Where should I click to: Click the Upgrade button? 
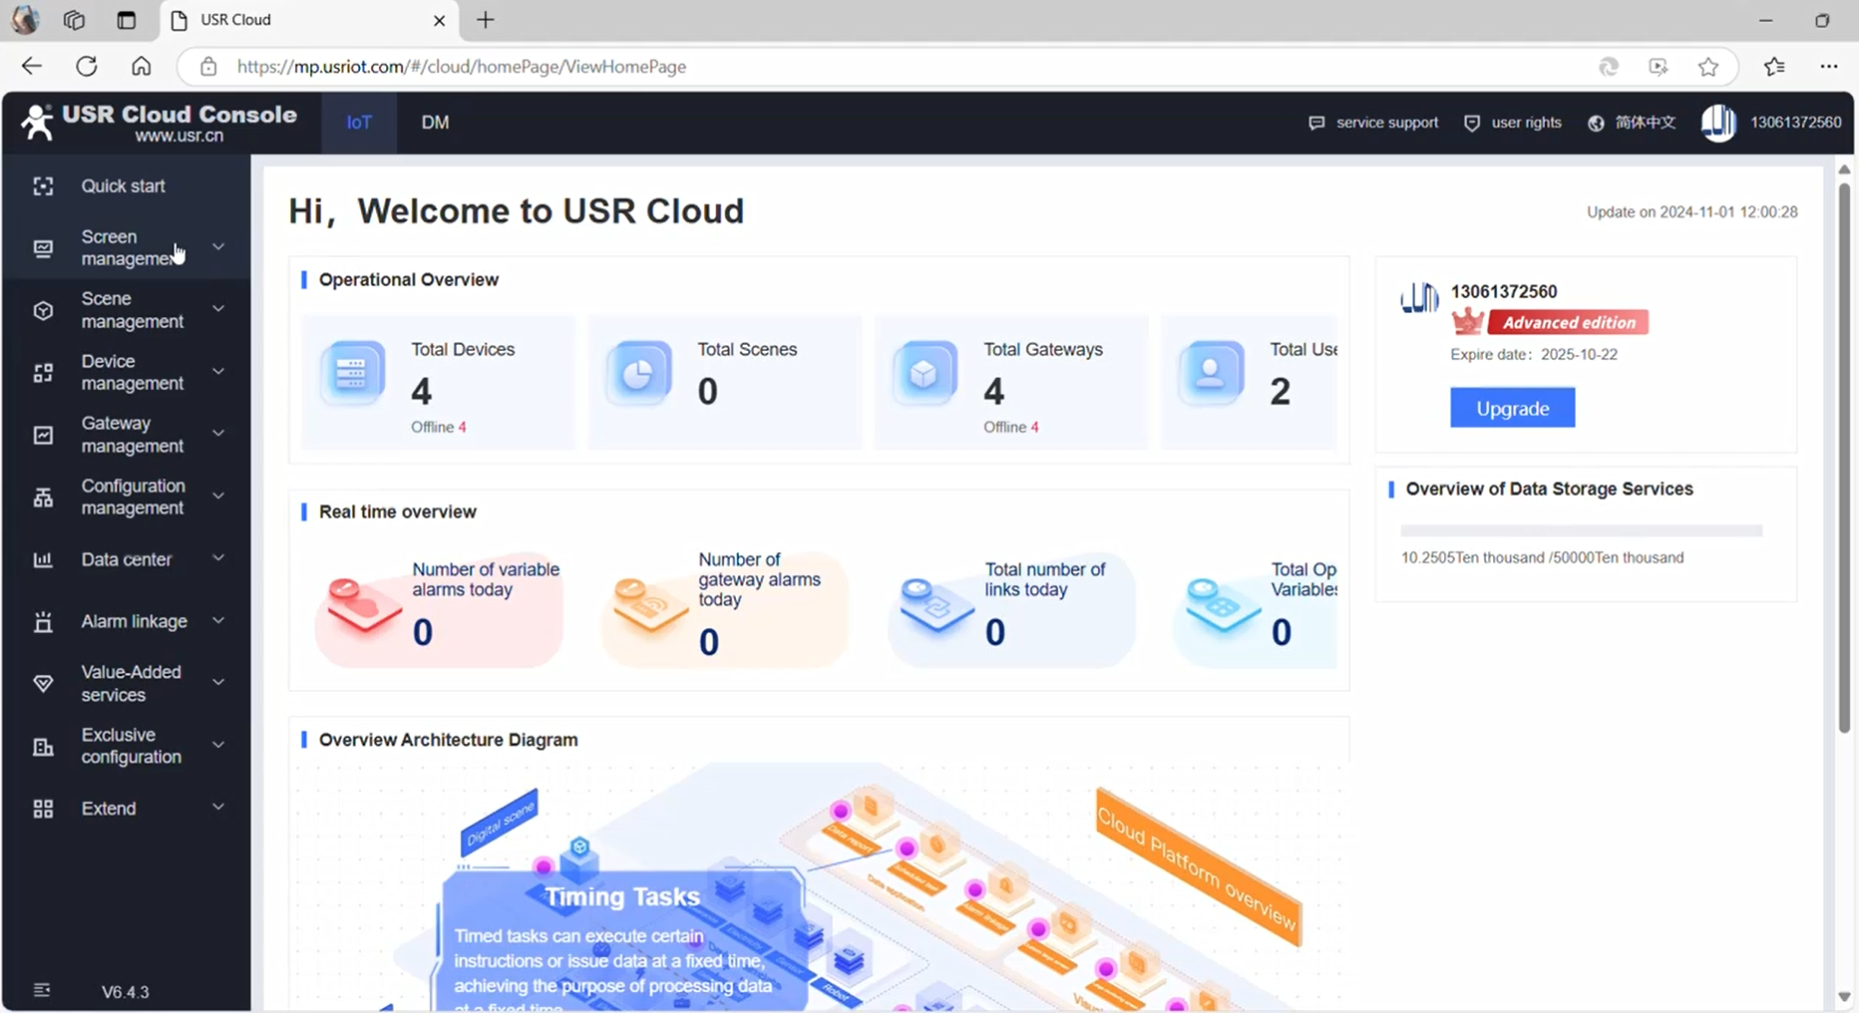click(x=1512, y=408)
